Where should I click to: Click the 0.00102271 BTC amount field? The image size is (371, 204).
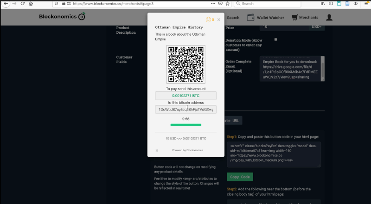tap(186, 96)
